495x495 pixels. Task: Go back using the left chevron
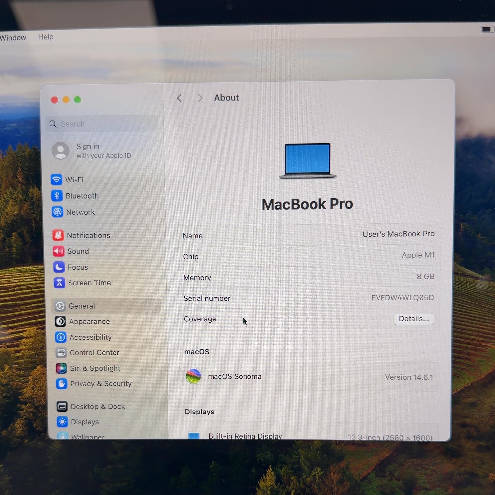[x=180, y=98]
